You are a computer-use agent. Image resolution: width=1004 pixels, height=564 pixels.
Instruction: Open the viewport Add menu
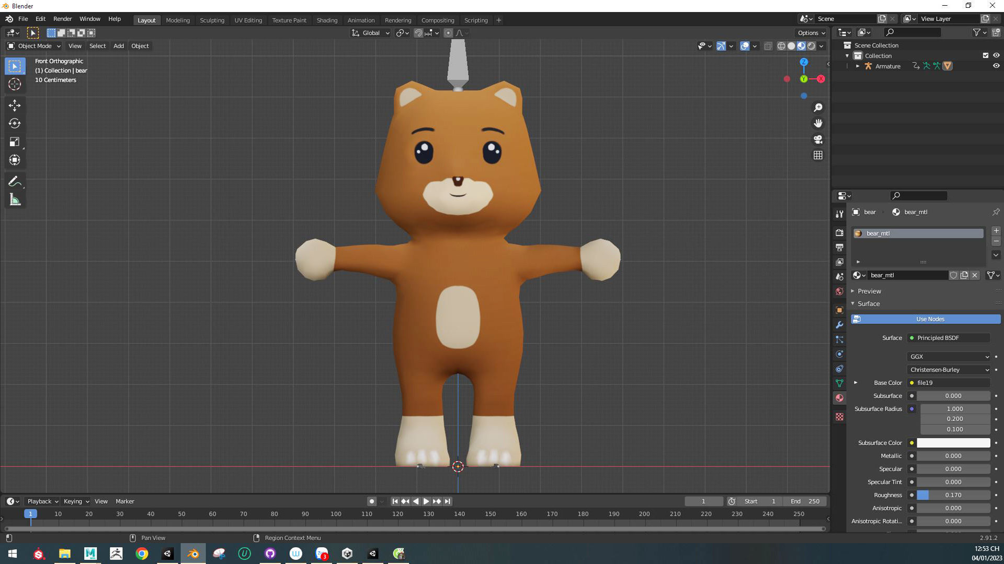tap(119, 46)
